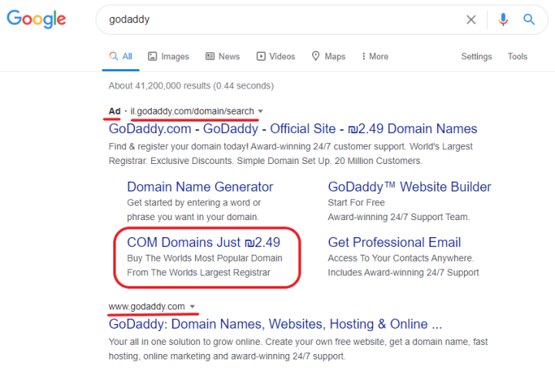
Task: Click the www.godaddy.com URL text
Action: click(x=146, y=306)
